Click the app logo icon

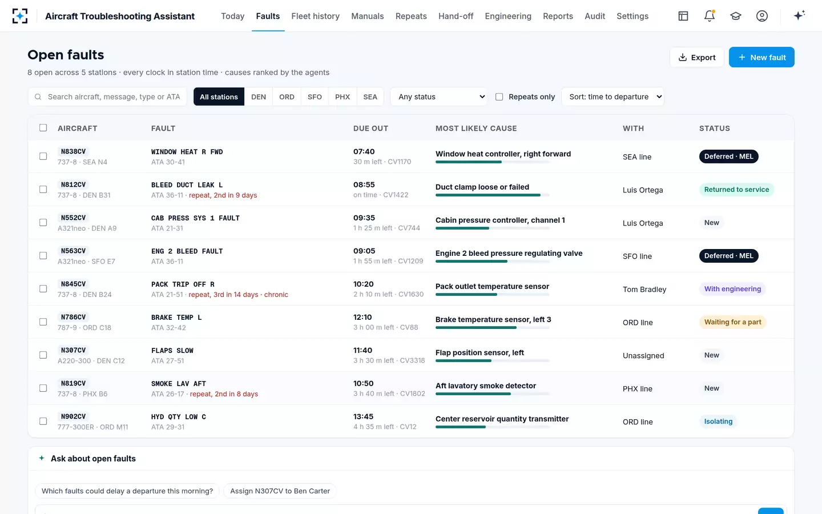click(x=20, y=16)
